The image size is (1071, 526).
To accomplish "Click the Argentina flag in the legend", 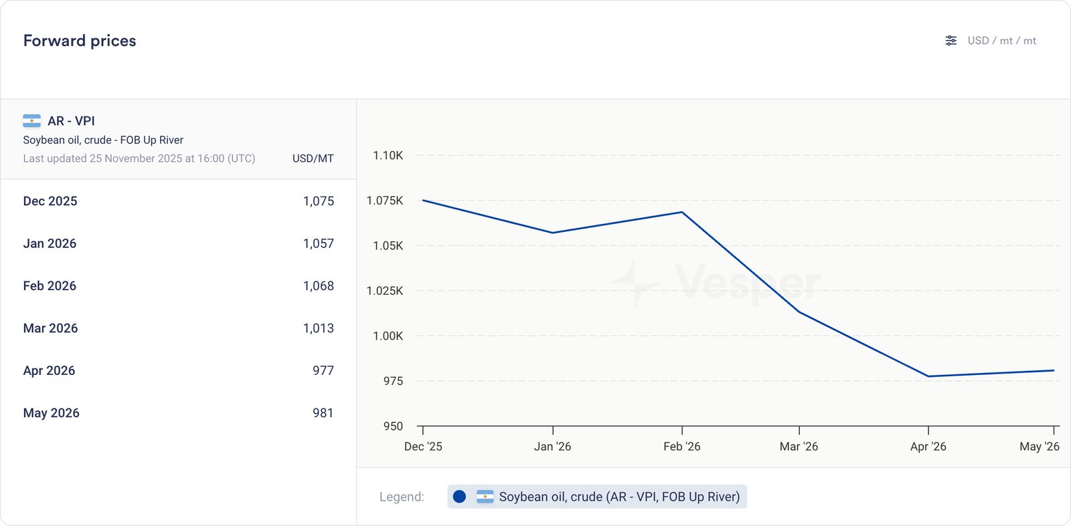I will (x=485, y=497).
